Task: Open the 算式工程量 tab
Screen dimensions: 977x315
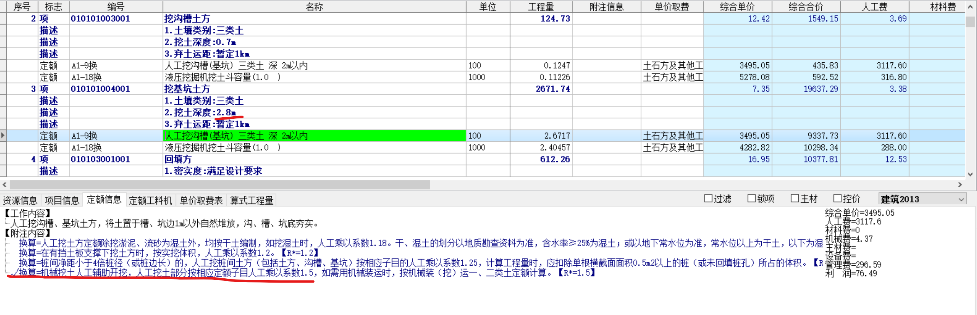Action: tap(251, 200)
